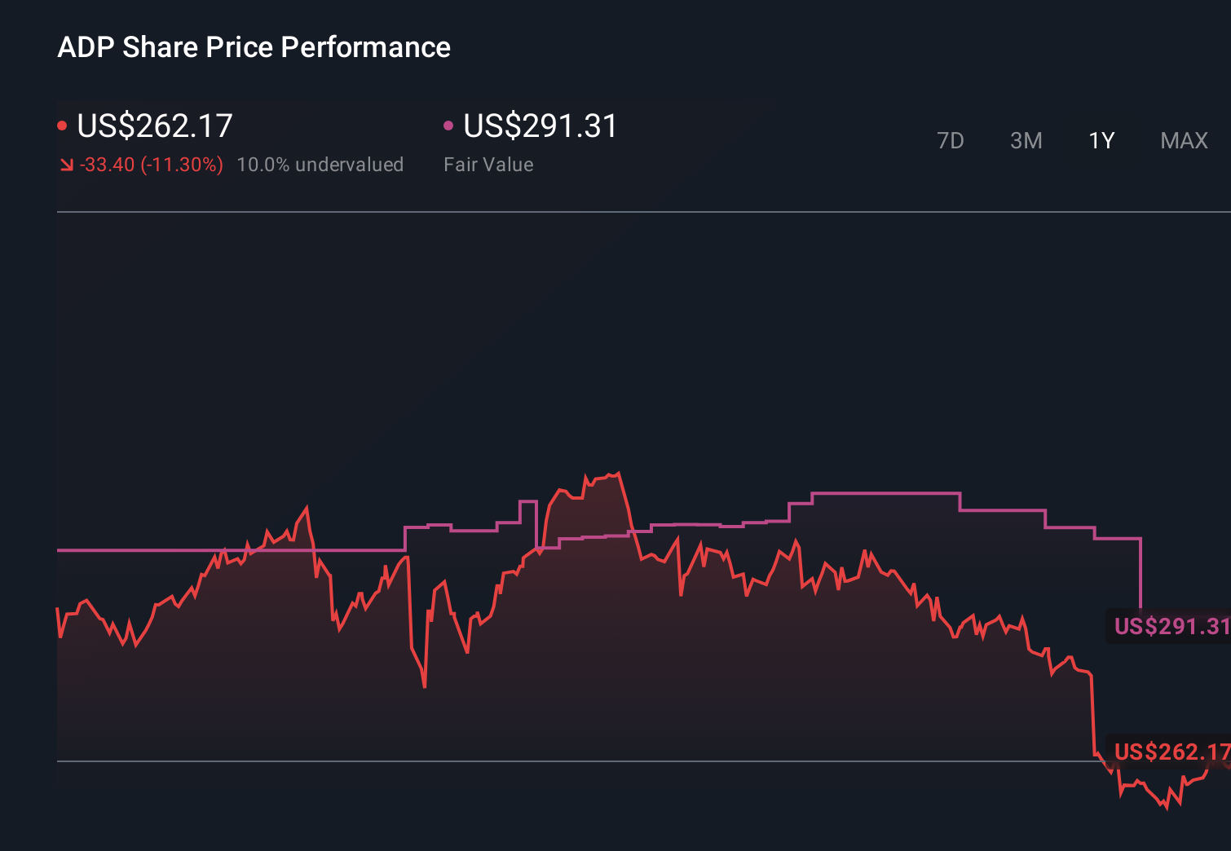Expand the Fair Value details
The width and height of the screenshot is (1231, 851).
488,164
